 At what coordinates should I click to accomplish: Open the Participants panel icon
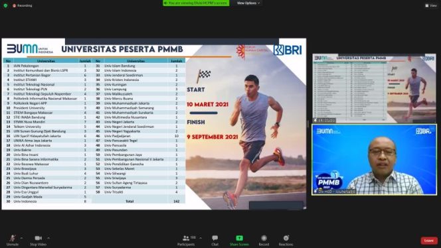[x=186, y=238]
